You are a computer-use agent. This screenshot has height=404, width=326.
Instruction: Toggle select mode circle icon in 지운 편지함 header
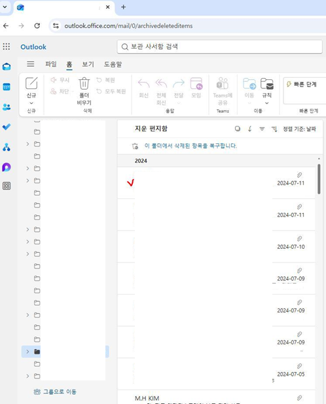point(238,128)
